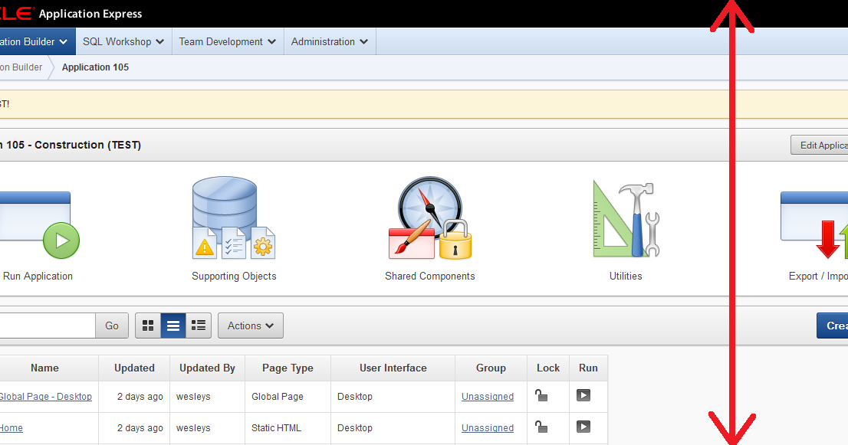The height and width of the screenshot is (445, 848).
Task: Open the Actions menu
Action: [250, 325]
